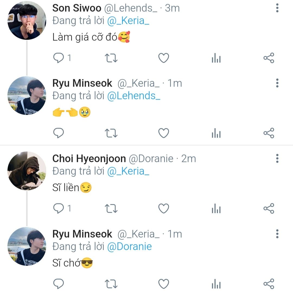This screenshot has height=294, width=293.
Task: Like Ryu Minseok's pointing-fingers emoji reply
Action: tap(164, 133)
